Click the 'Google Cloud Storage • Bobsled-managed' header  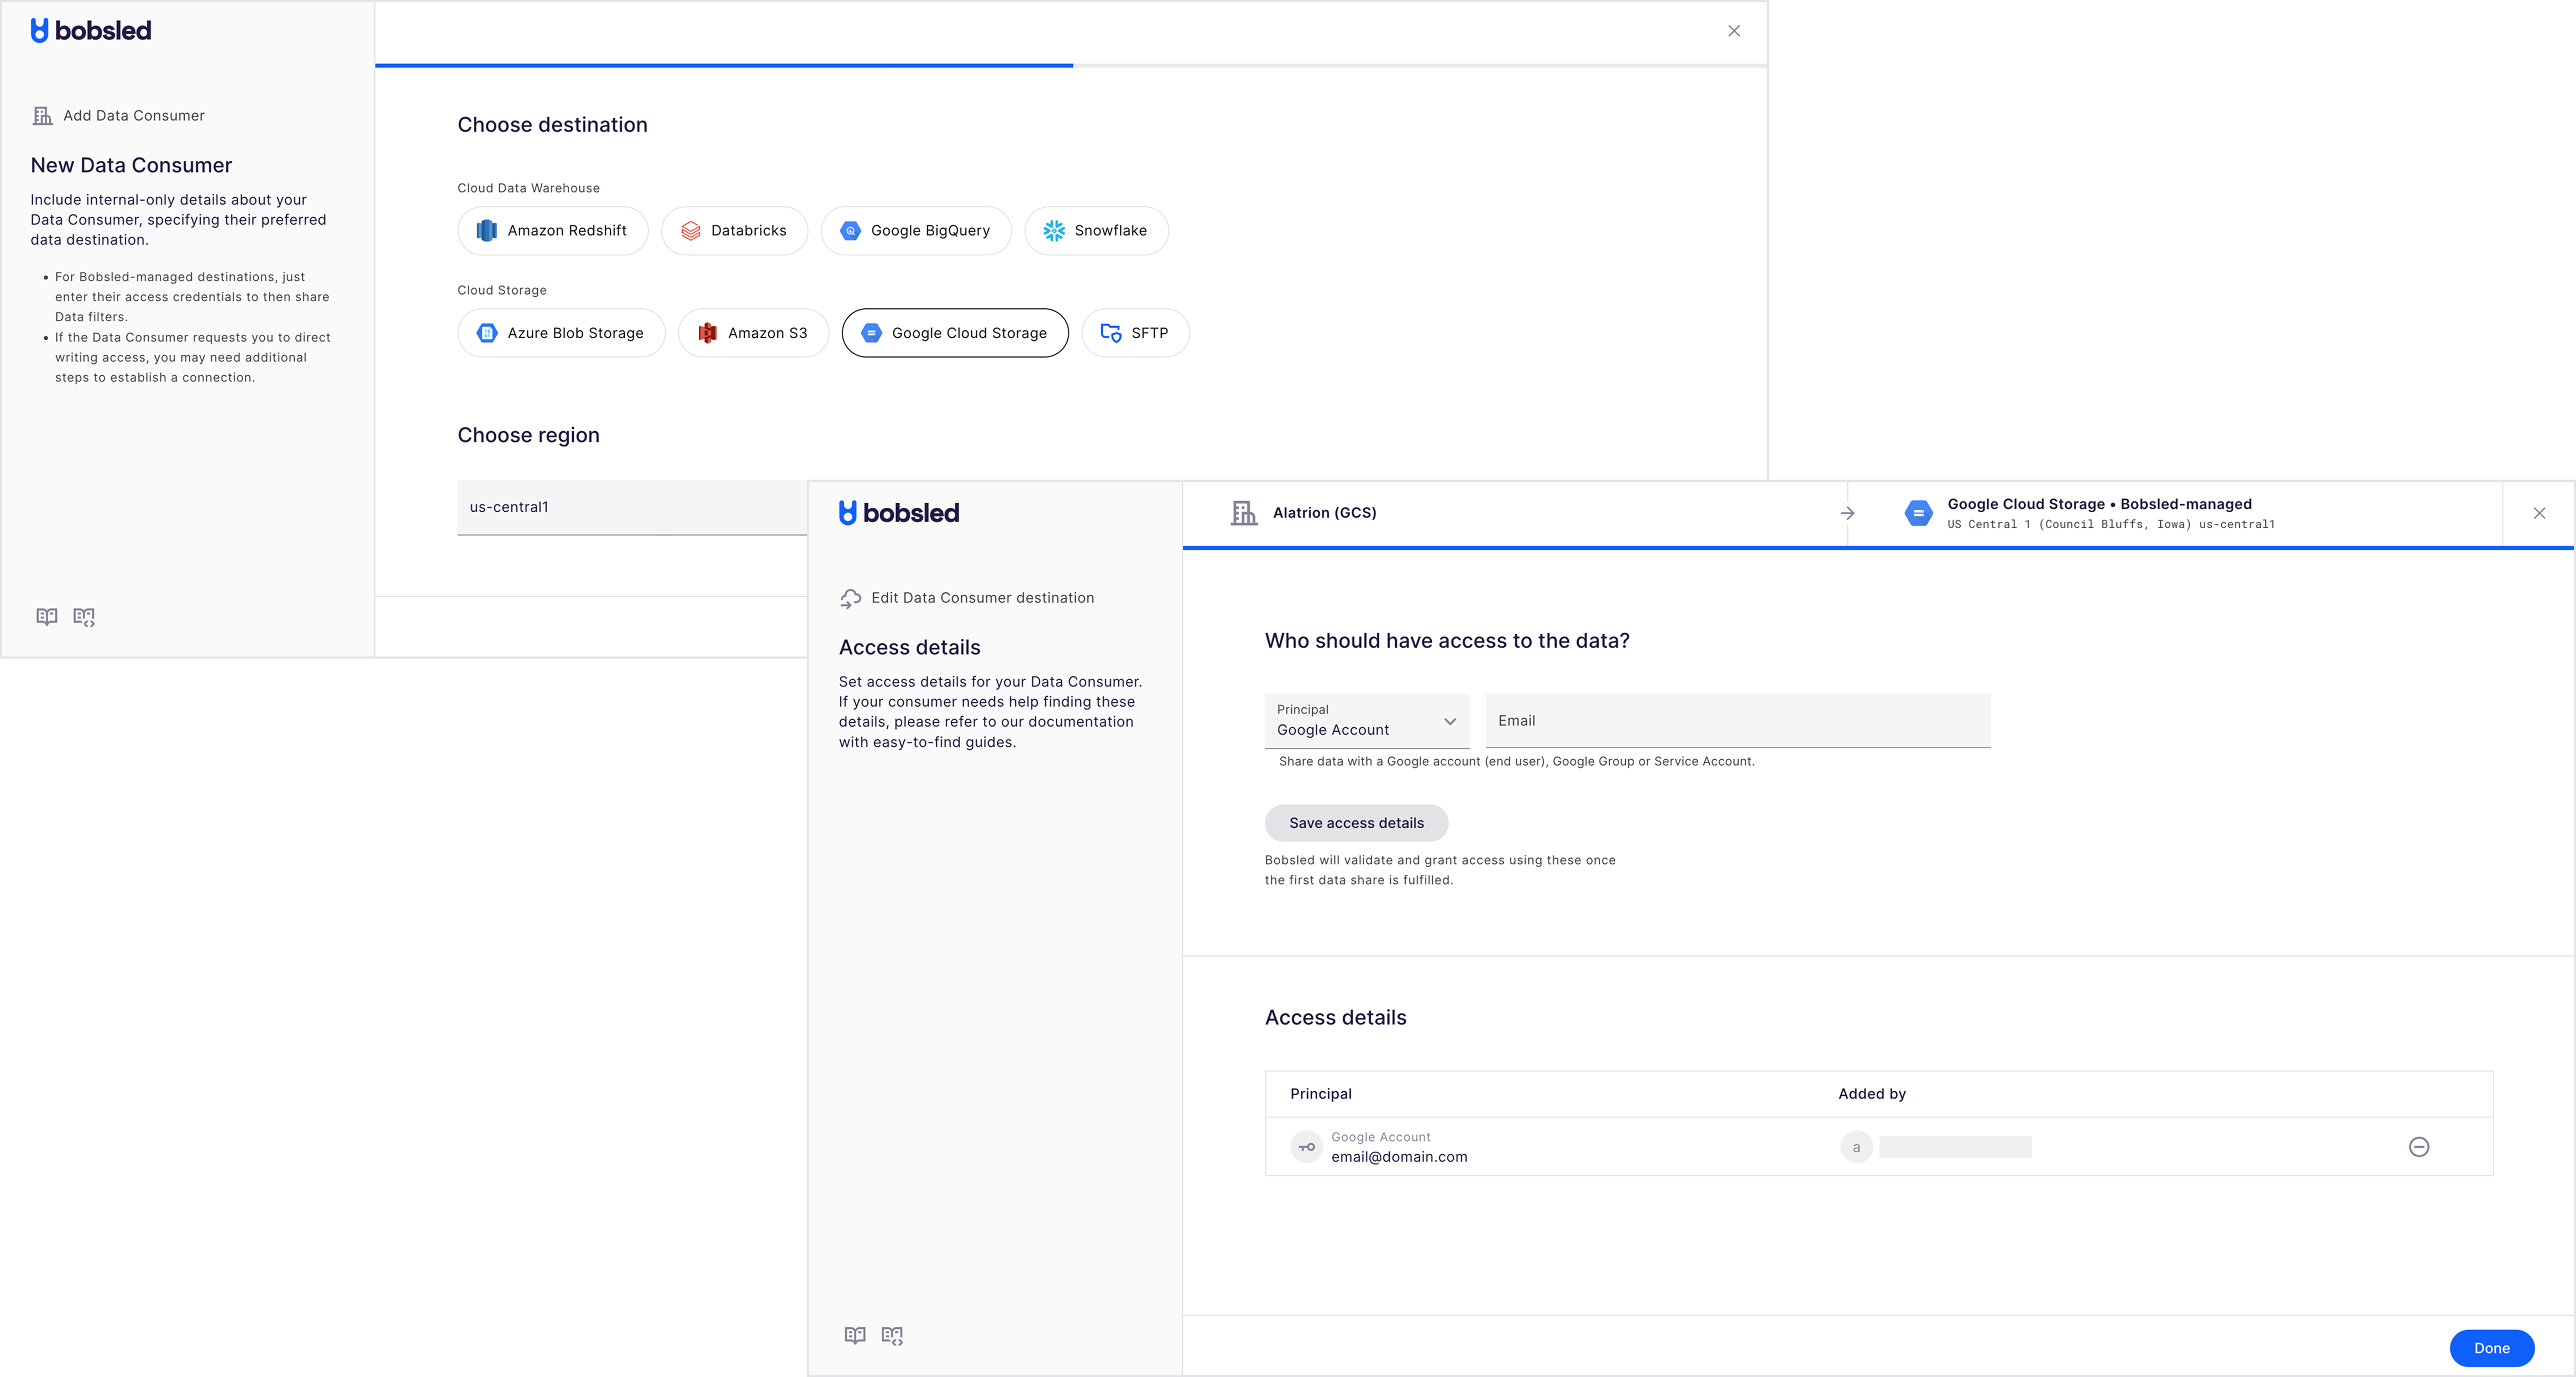tap(2099, 503)
